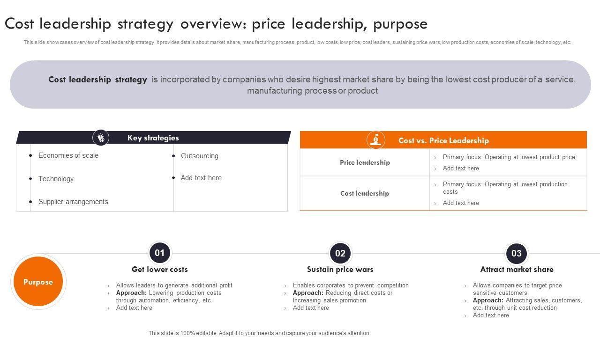Image resolution: width=600 pixels, height=337 pixels.
Task: Select the grey Cost leadership strategy definition banner
Action: tap(300, 85)
